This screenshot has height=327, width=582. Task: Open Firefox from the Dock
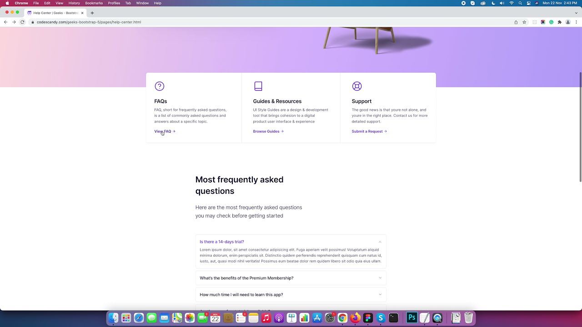coord(356,318)
